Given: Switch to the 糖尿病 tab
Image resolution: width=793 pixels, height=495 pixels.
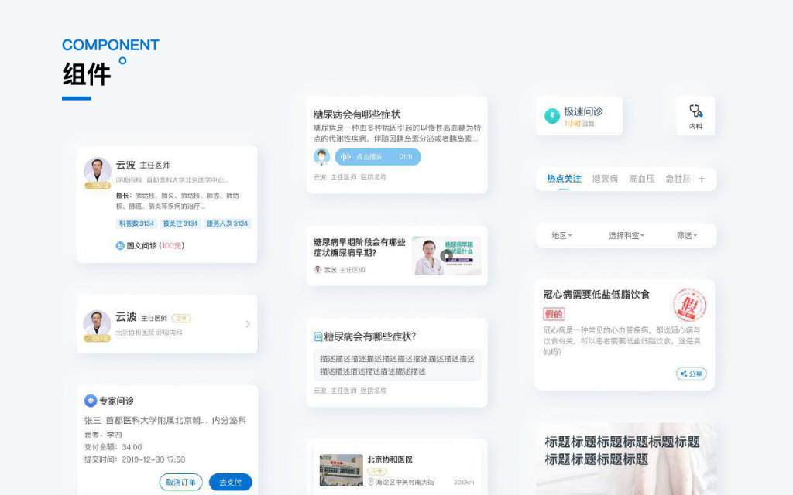Looking at the screenshot, I should [605, 179].
